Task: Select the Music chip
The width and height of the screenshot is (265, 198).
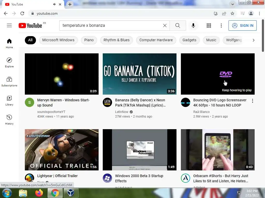Action: point(211,40)
